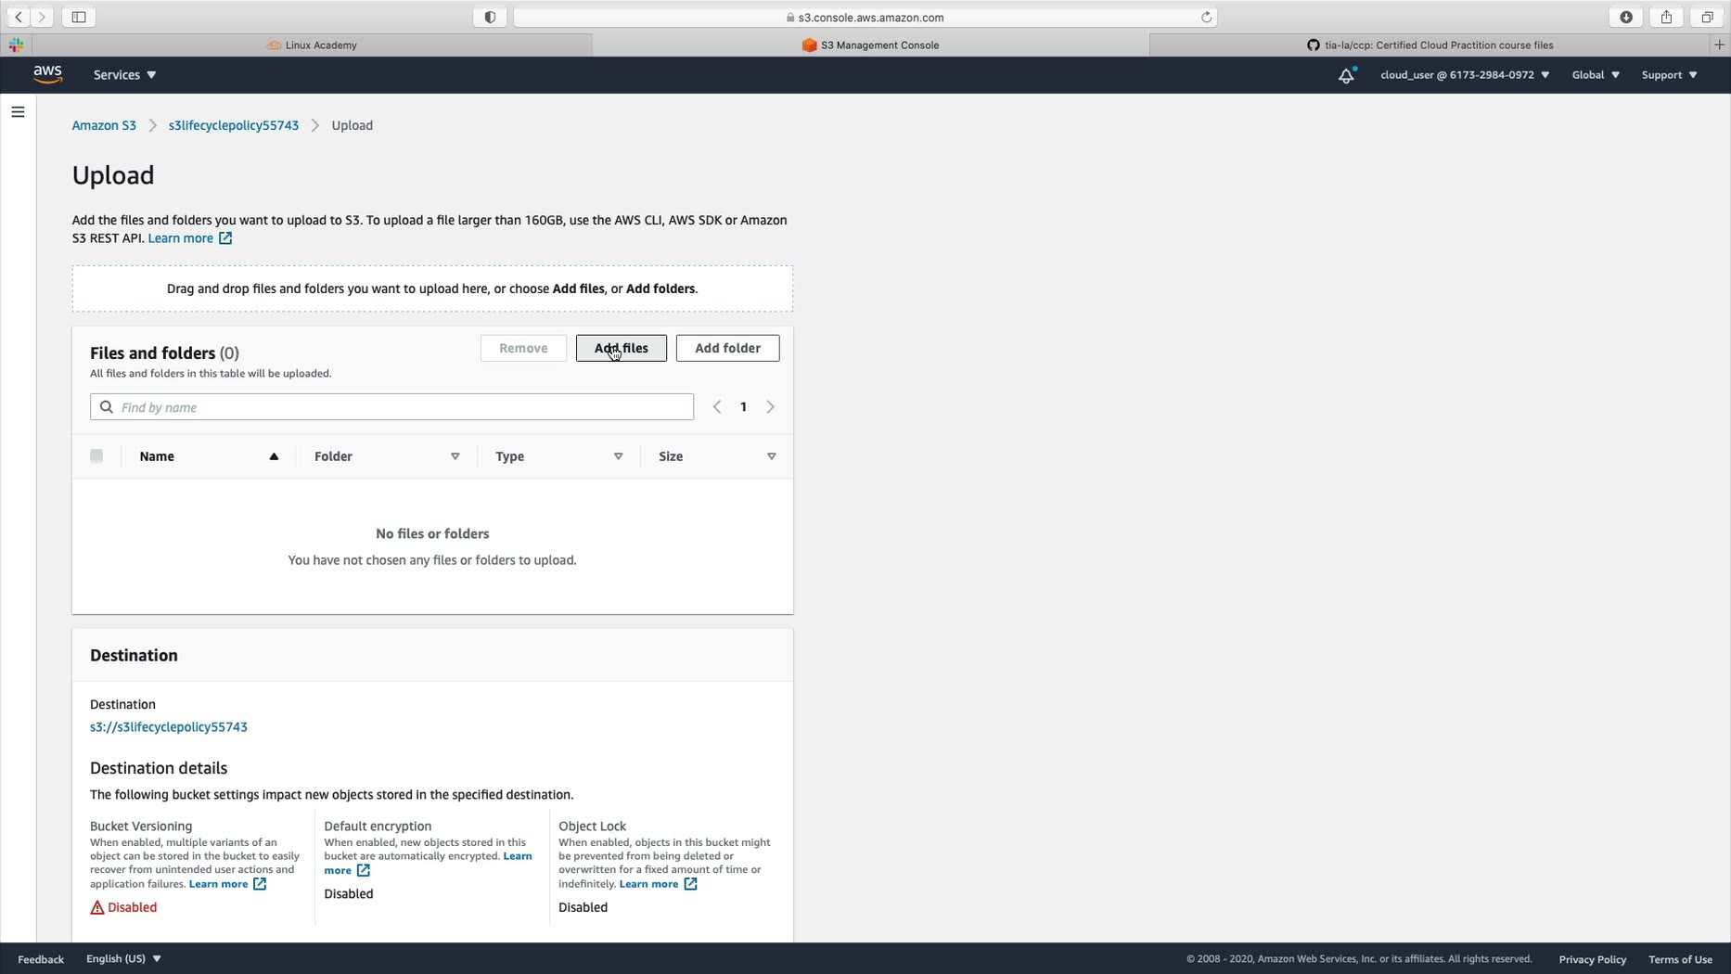Viewport: 1731px width, 974px height.
Task: Toggle the Safari sidebar icon
Action: [79, 17]
